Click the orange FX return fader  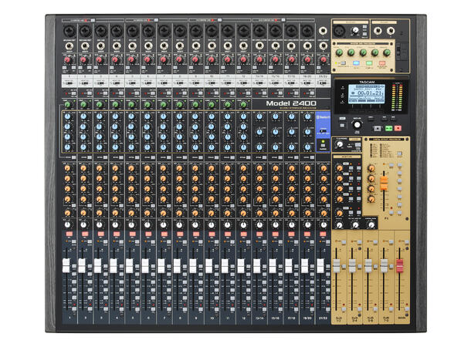click(x=384, y=183)
